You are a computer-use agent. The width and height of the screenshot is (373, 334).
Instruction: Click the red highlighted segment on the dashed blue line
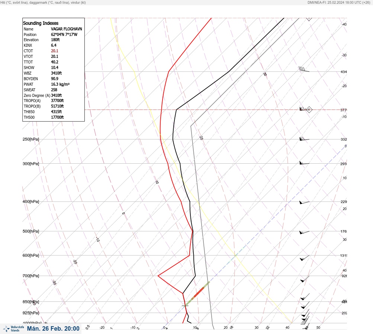tap(199, 292)
